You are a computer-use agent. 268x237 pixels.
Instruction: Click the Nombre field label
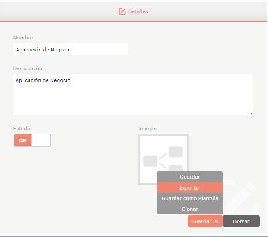pyautogui.click(x=23, y=38)
